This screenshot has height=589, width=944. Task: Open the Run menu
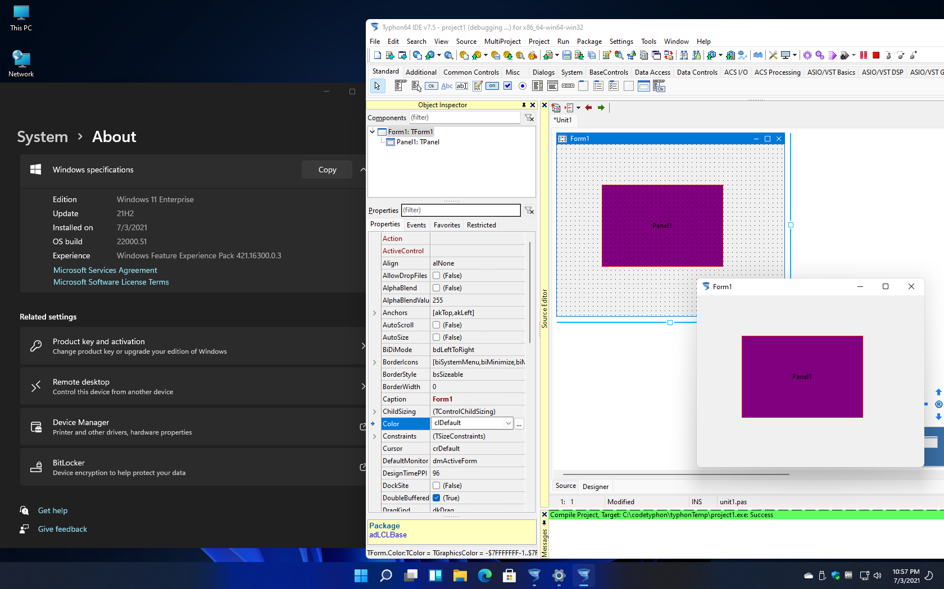pos(563,42)
